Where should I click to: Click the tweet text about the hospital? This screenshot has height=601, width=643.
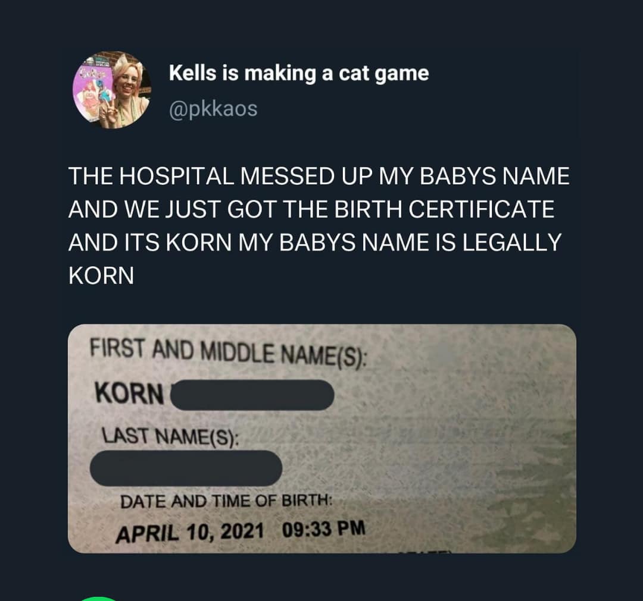coord(319,225)
